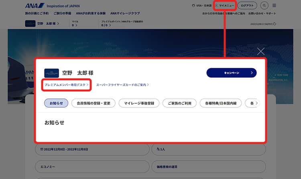Close the My Menu panel with X
This screenshot has height=179, width=301.
(261, 51)
